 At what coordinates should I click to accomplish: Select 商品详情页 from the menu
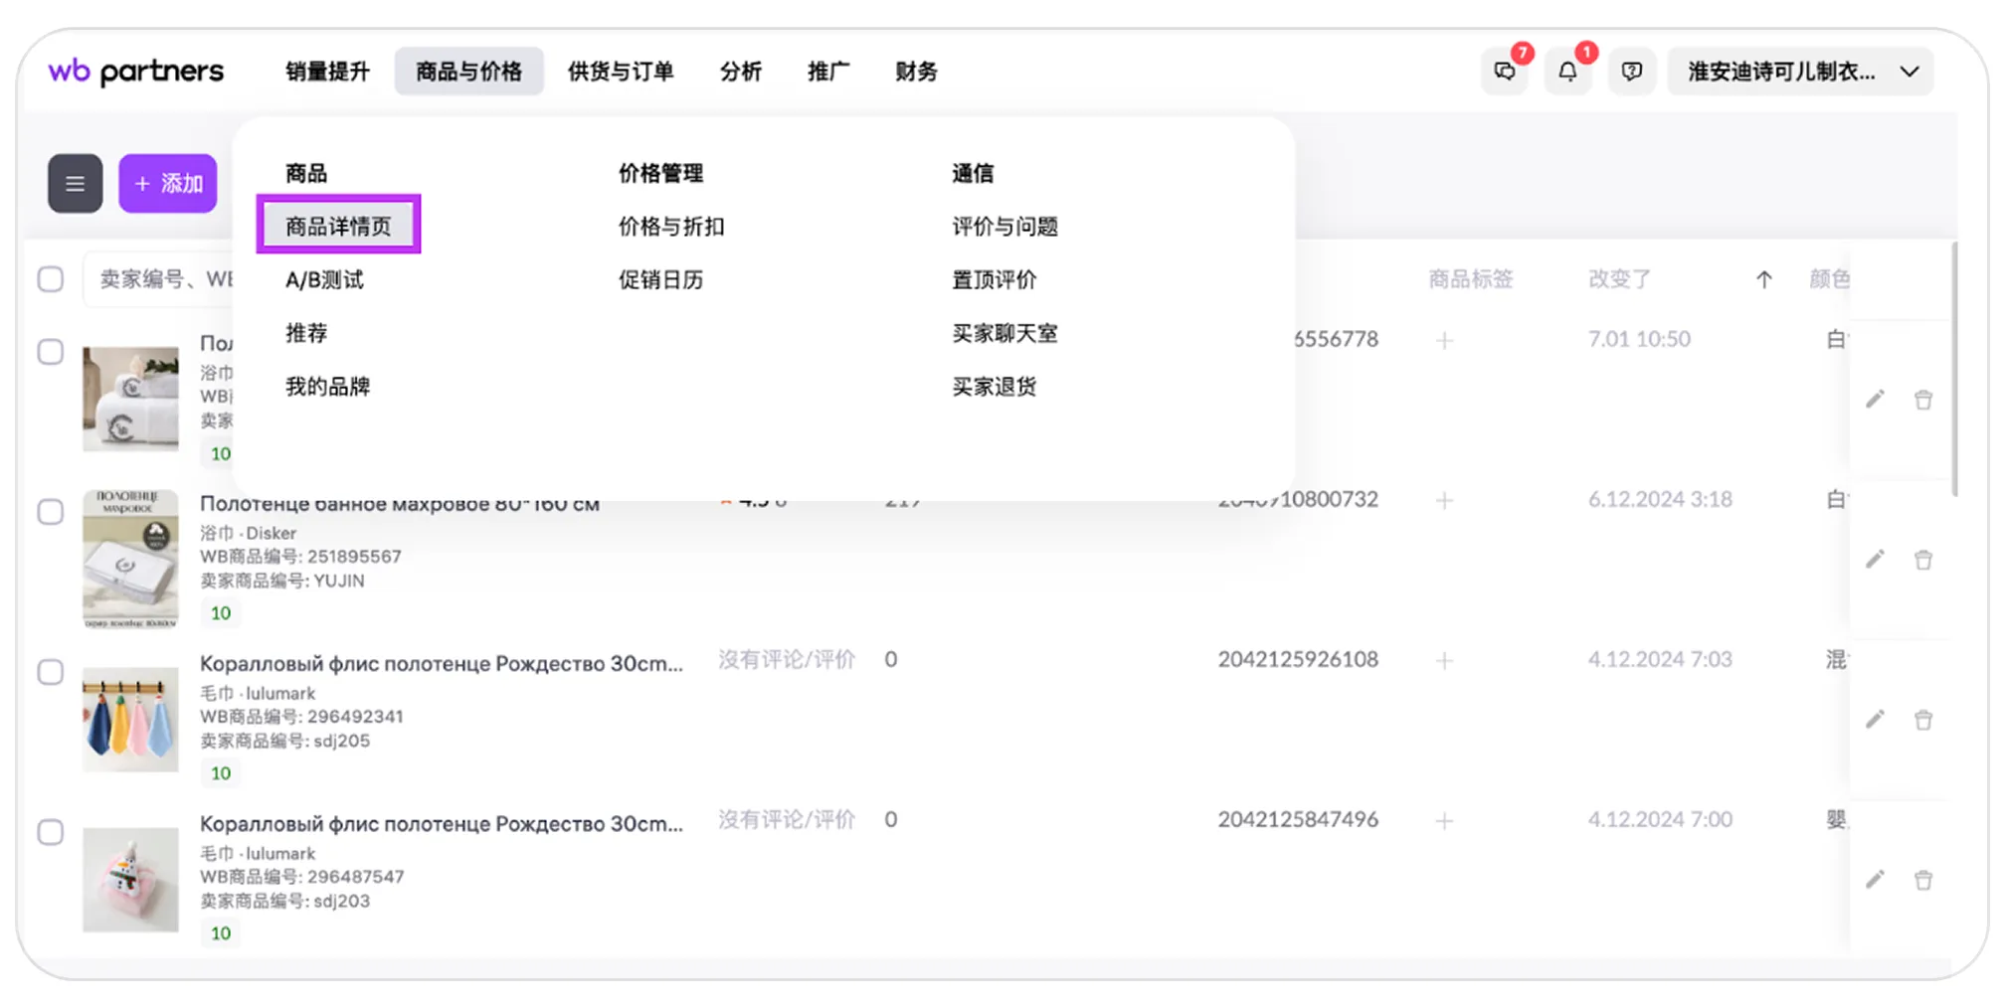[x=338, y=226]
